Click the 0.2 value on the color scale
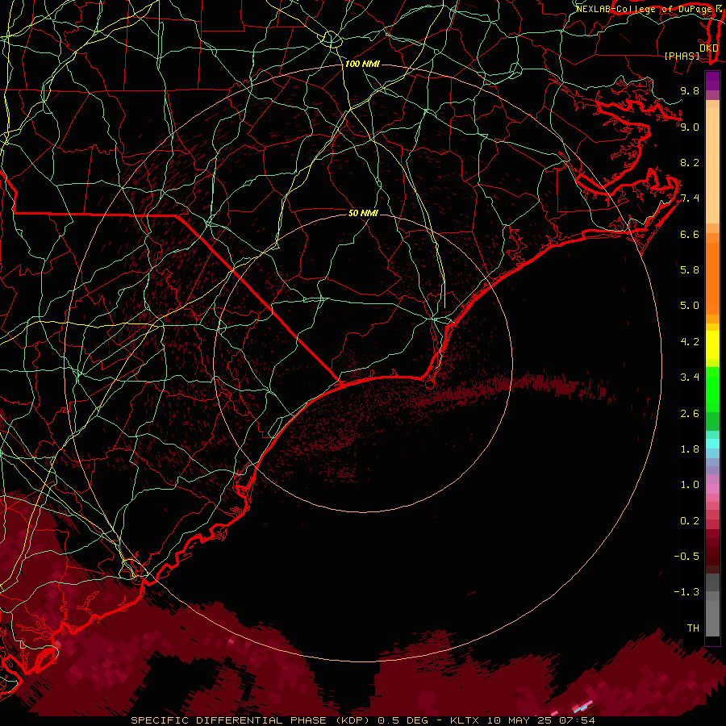The width and height of the screenshot is (726, 726). 690,521
